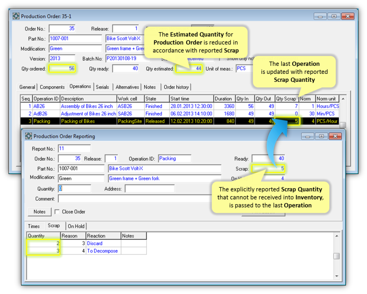Open the Serials tab

pos(103,87)
